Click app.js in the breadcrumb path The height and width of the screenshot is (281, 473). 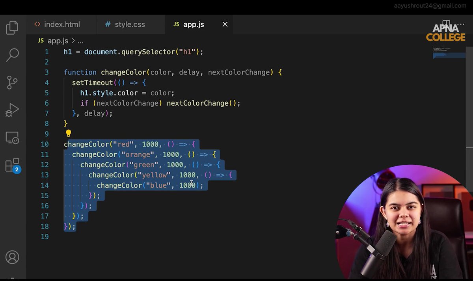point(58,41)
